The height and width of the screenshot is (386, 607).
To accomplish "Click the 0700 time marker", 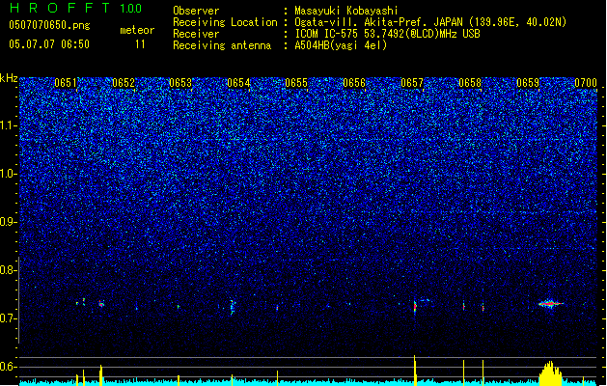I will pos(586,83).
